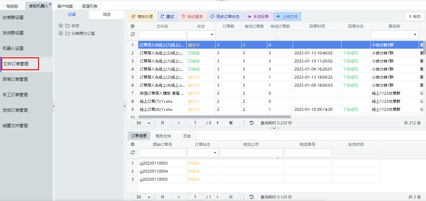Go to first page of order info list
Image resolution: width=426 pixels, height=201 pixels.
pos(163,197)
